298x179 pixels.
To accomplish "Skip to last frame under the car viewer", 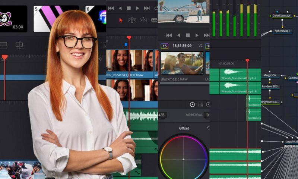I will point(206,35).
